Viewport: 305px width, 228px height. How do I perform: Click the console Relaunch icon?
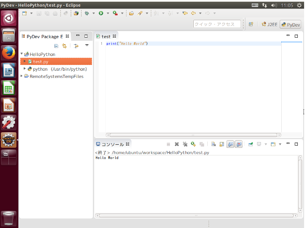click(x=193, y=144)
